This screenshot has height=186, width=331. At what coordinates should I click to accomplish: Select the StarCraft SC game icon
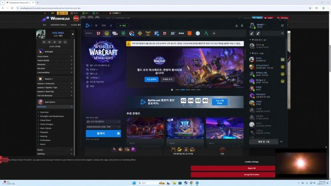click(x=173, y=33)
